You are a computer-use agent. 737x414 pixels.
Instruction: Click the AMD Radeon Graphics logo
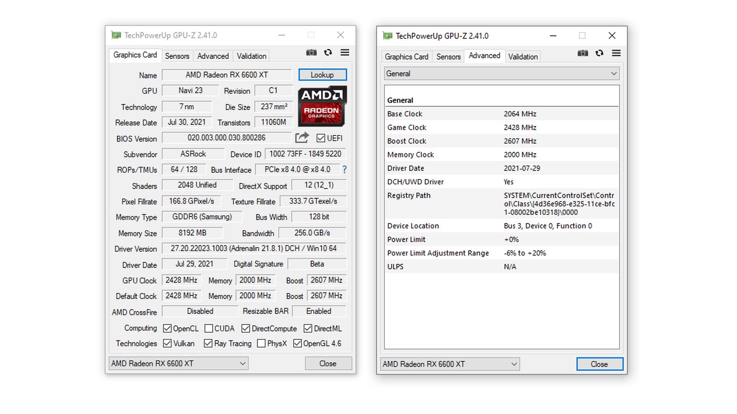click(322, 106)
